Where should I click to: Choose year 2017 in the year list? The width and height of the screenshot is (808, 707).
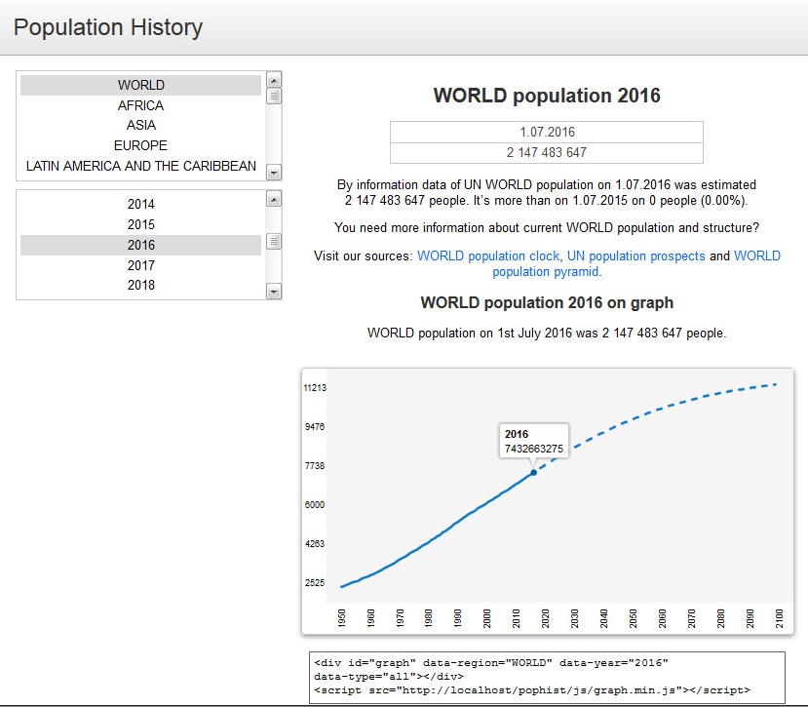click(x=140, y=265)
